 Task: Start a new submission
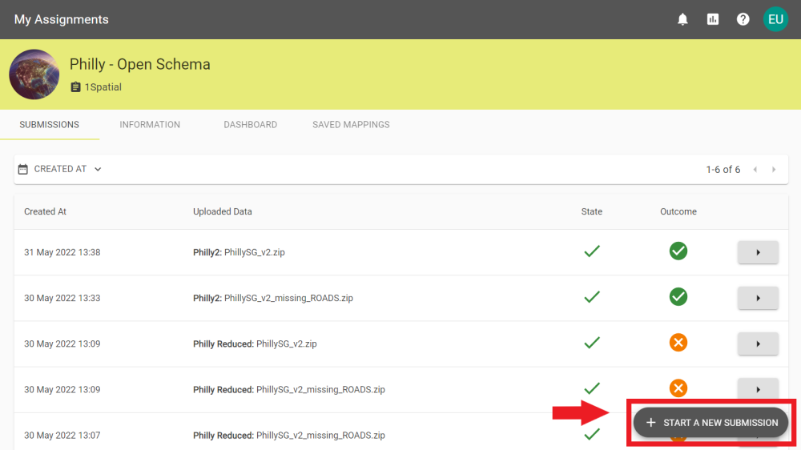tap(711, 423)
